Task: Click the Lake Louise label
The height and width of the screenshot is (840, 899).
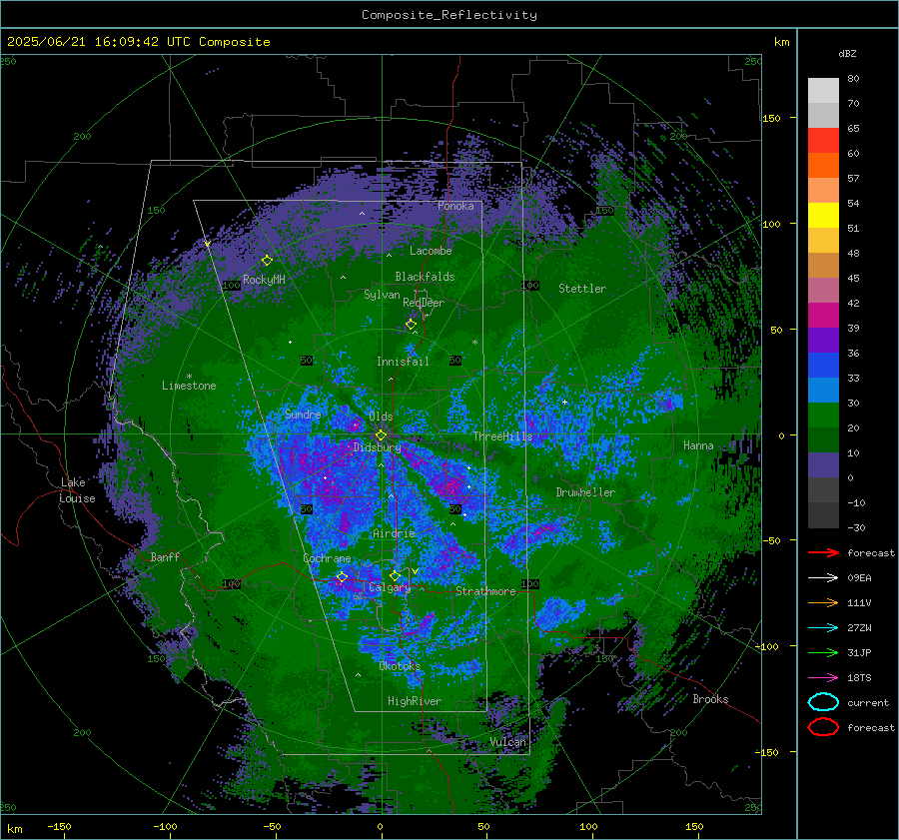Action: click(x=77, y=490)
